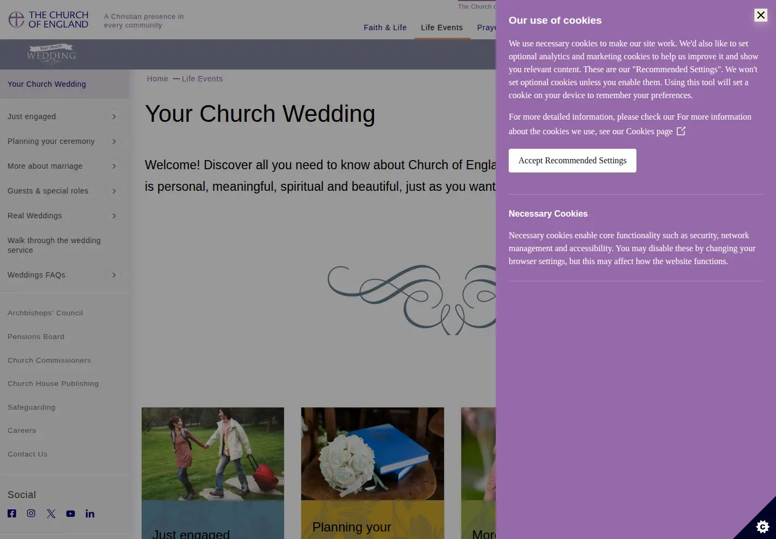Image resolution: width=776 pixels, height=539 pixels.
Task: Expand the Real Weddings chevron
Action: point(114,216)
